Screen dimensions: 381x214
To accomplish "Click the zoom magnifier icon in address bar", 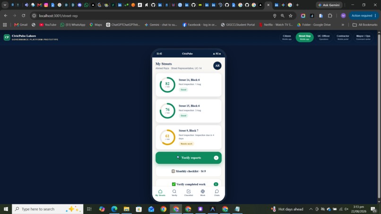I will tap(283, 16).
